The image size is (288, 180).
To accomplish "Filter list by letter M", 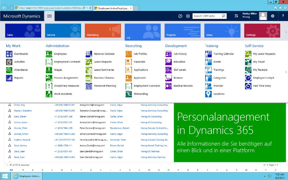I will (149, 170).
